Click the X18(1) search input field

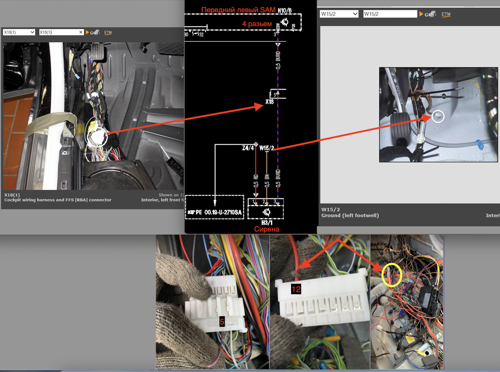[59, 32]
